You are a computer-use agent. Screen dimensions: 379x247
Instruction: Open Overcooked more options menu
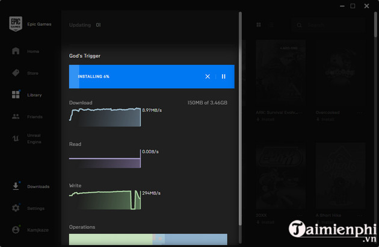coord(360,113)
